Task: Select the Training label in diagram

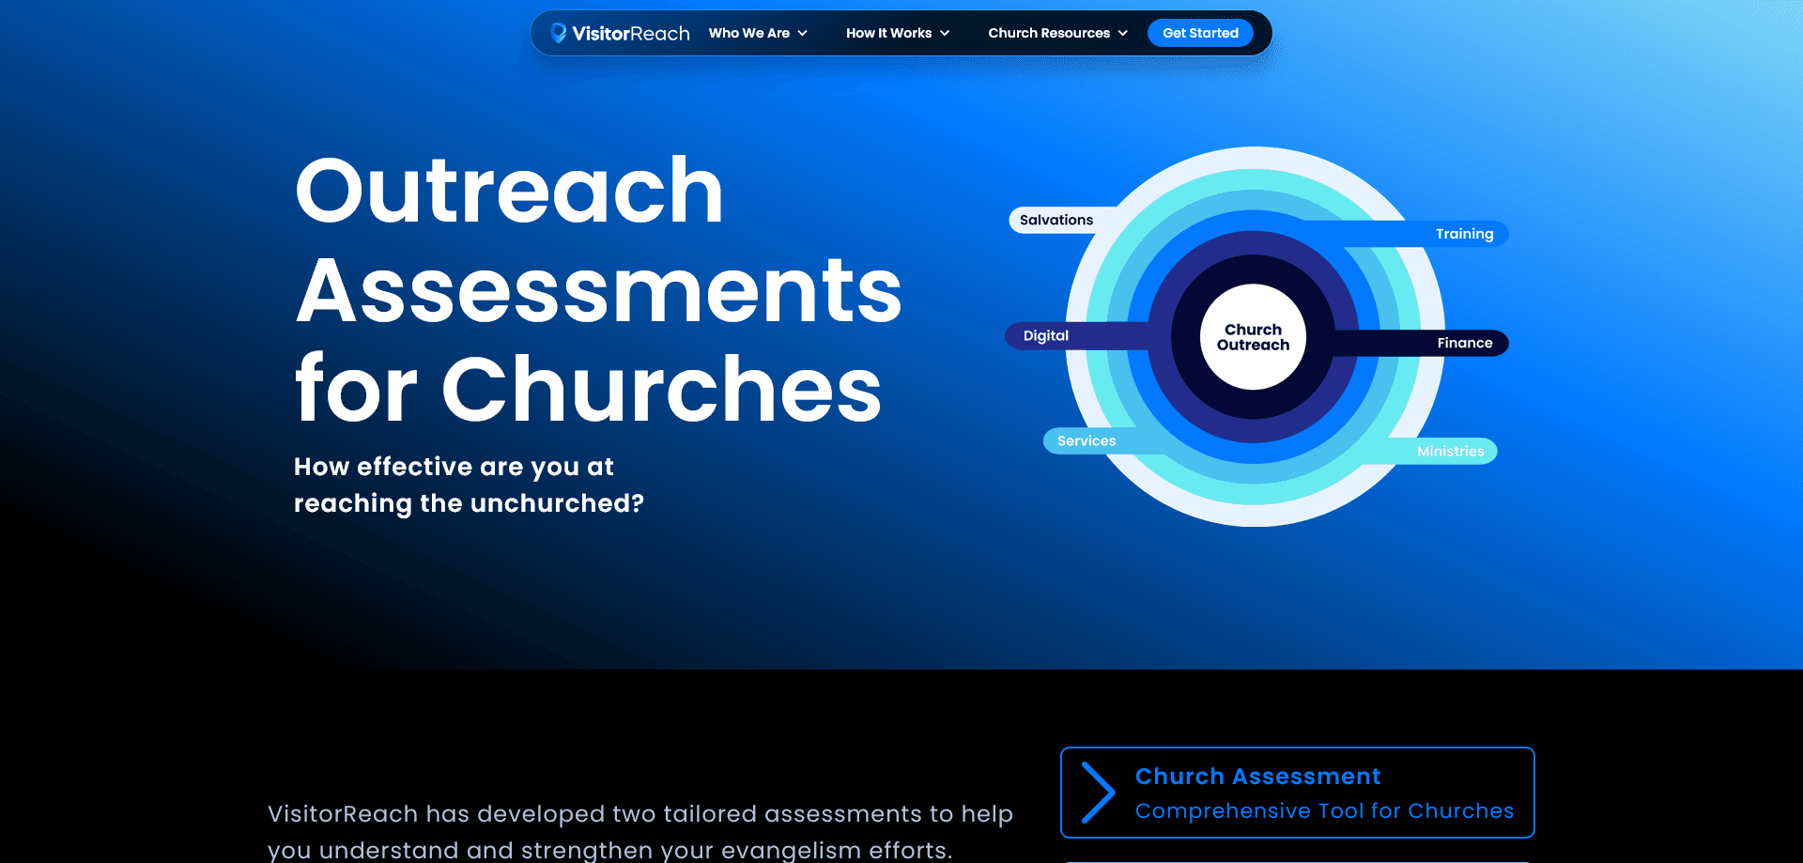Action: [x=1464, y=234]
